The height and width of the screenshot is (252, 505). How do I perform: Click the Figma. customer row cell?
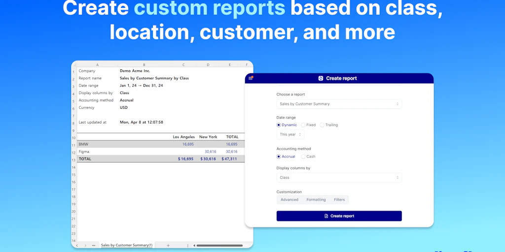84,152
